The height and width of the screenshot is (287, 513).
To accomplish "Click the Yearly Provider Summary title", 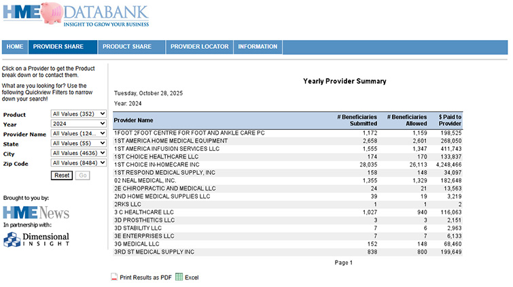I will [344, 81].
